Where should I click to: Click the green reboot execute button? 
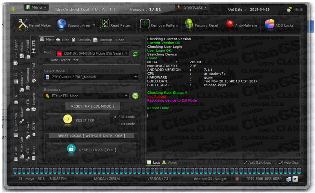pyautogui.click(x=135, y=96)
